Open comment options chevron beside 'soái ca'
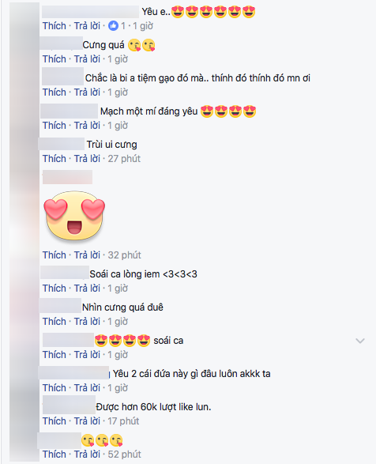Image resolution: width=376 pixels, height=464 pixels. tap(360, 341)
